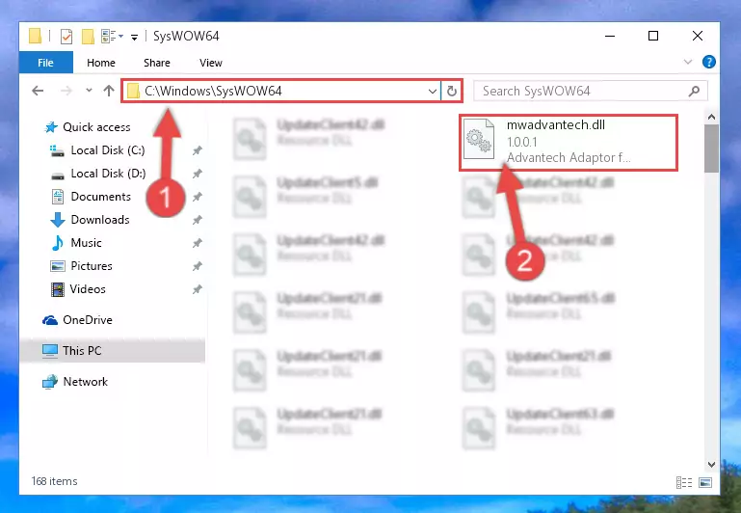Open the File menu
The image size is (741, 513).
pyautogui.click(x=46, y=63)
